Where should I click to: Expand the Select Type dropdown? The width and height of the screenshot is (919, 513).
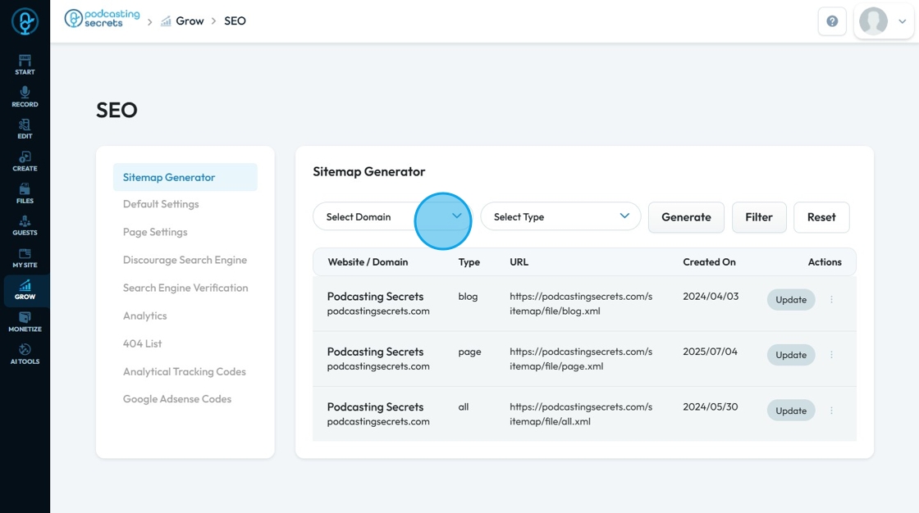coord(560,217)
